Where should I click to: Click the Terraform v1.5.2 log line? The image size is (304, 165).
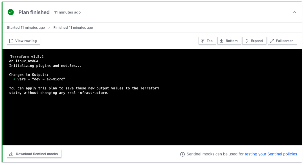click(27, 57)
